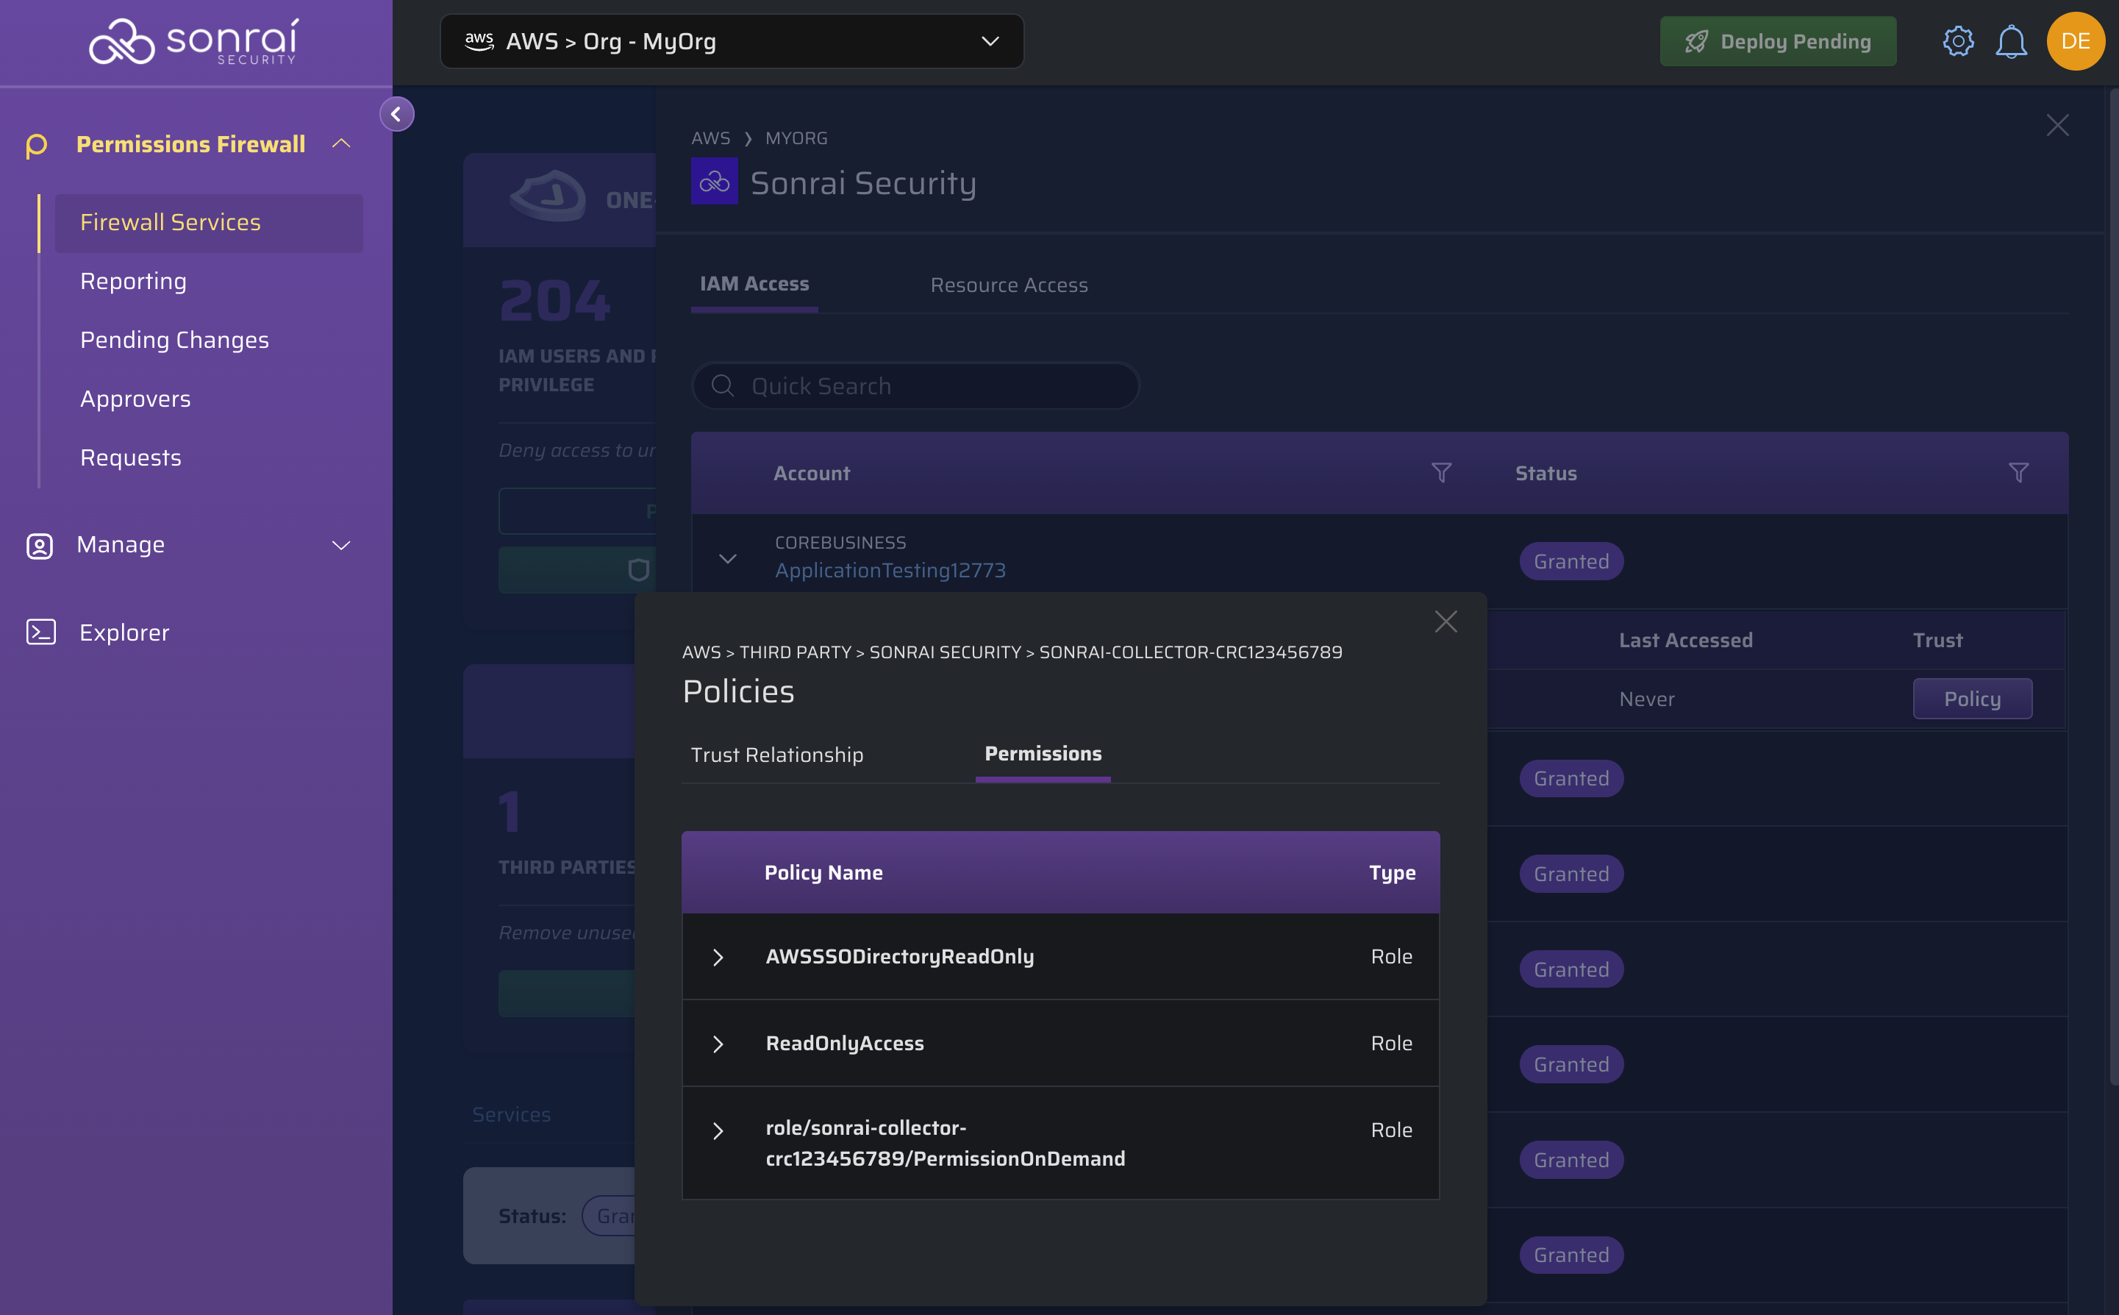The height and width of the screenshot is (1315, 2119).
Task: Switch to the Resource Access tab
Action: click(x=1009, y=285)
